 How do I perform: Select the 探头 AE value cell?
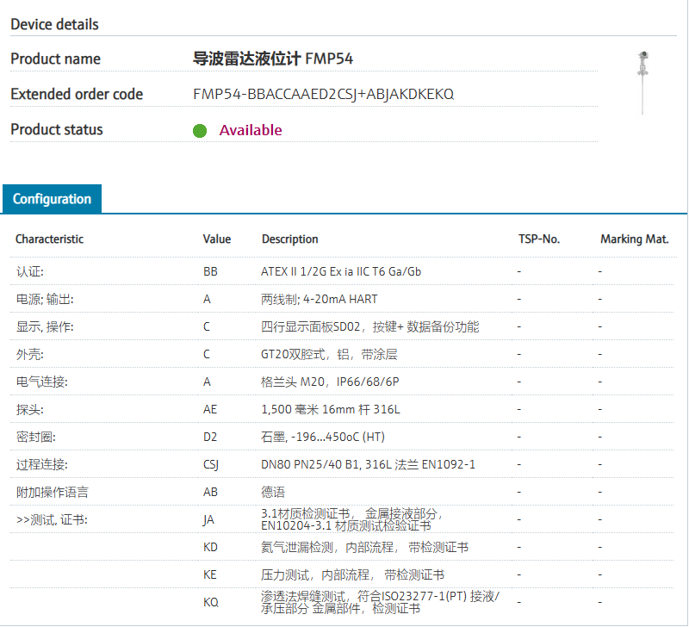[x=210, y=410]
